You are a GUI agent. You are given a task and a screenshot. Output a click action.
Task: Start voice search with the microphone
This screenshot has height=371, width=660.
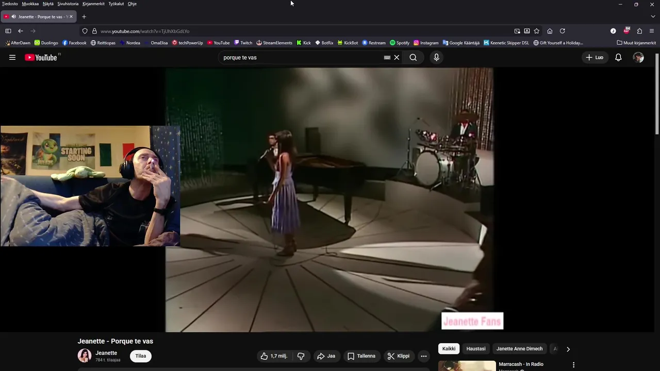pyautogui.click(x=436, y=58)
